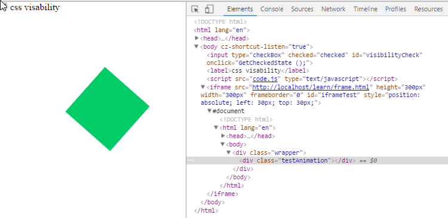Open the Network tab
This screenshot has height=218, width=448.
click(333, 9)
